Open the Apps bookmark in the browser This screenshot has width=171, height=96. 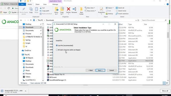(x=4, y=13)
